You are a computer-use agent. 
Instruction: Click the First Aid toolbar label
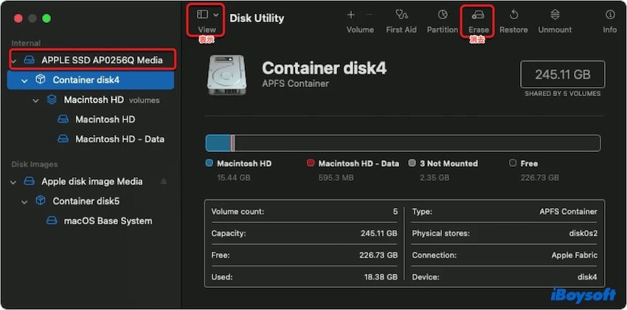pos(401,30)
